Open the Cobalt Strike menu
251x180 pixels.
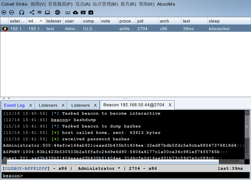pyautogui.click(x=14, y=4)
